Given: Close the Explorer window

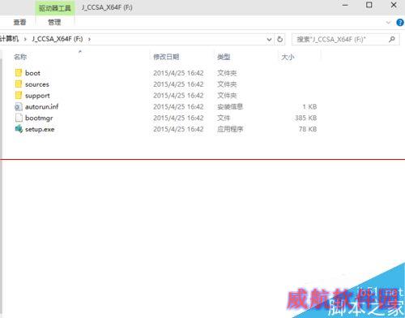Looking at the screenshot, I should (394, 5).
